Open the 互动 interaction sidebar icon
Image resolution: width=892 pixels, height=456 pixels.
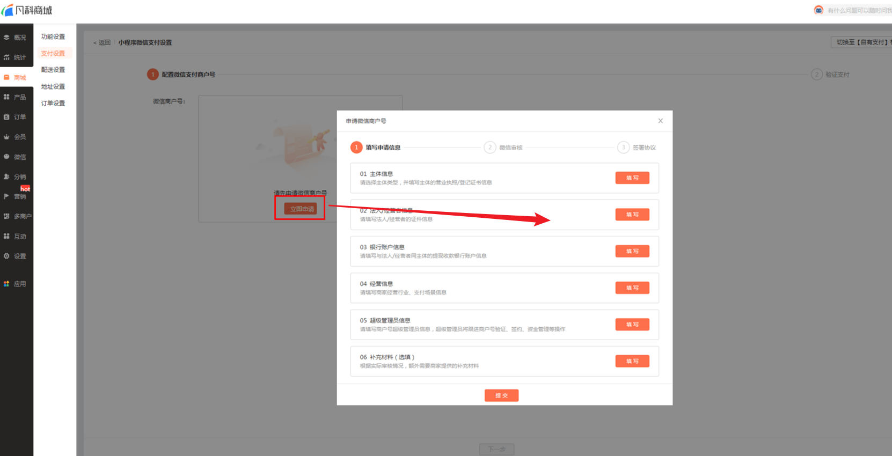(6, 236)
